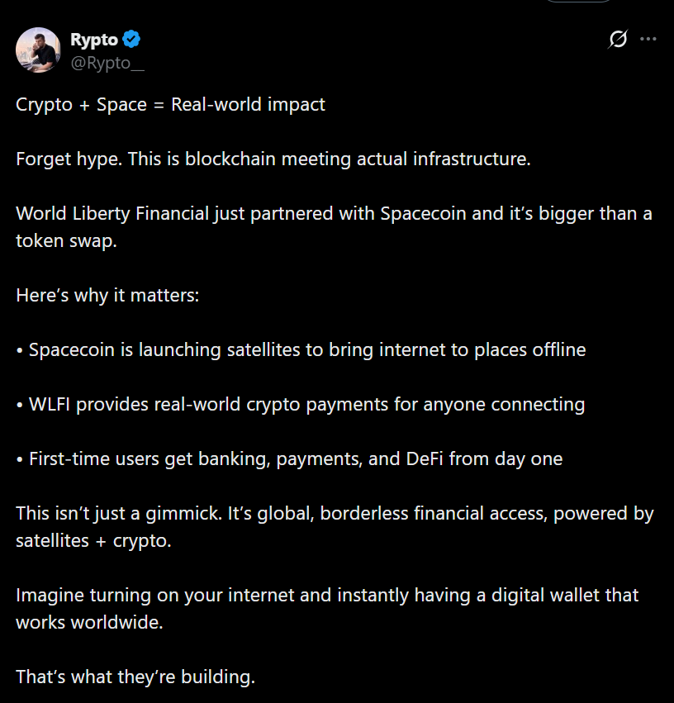Click the 'Forget hype' sentence
Viewport: 674px width, 703px height.
(273, 159)
